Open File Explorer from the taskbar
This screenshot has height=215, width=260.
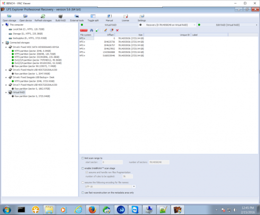click(x=49, y=210)
